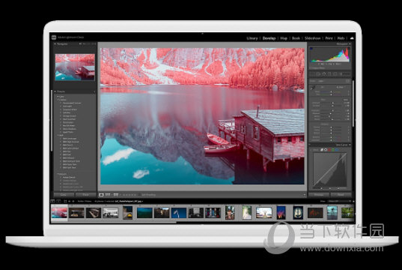The width and height of the screenshot is (402, 270).
Task: Select the point curve circle icon
Action: (326, 150)
